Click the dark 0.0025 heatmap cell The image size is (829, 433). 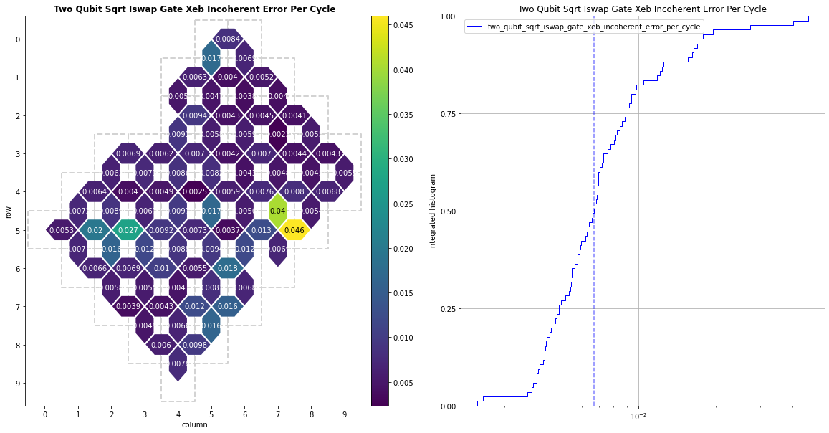tap(195, 191)
